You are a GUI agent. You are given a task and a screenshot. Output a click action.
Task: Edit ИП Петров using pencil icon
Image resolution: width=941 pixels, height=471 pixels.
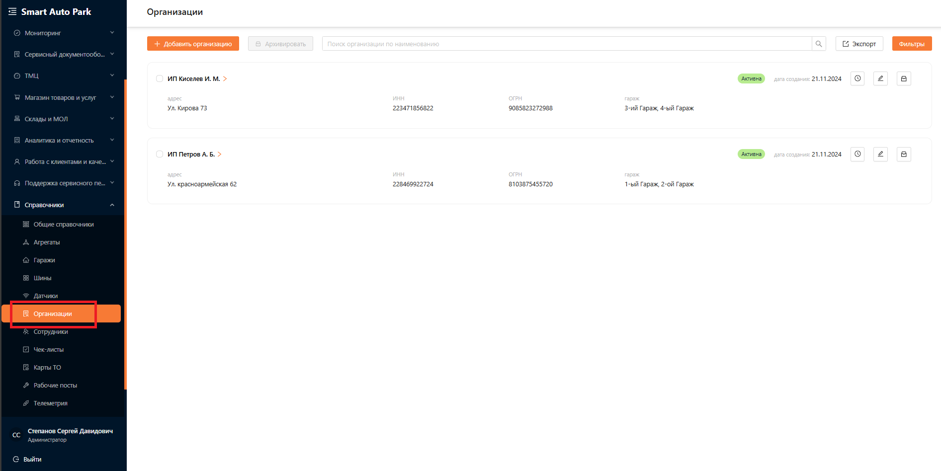(x=880, y=154)
